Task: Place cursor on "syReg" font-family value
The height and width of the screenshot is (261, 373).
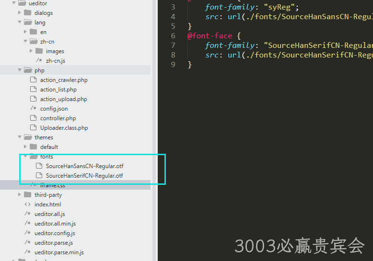Action: point(280,7)
